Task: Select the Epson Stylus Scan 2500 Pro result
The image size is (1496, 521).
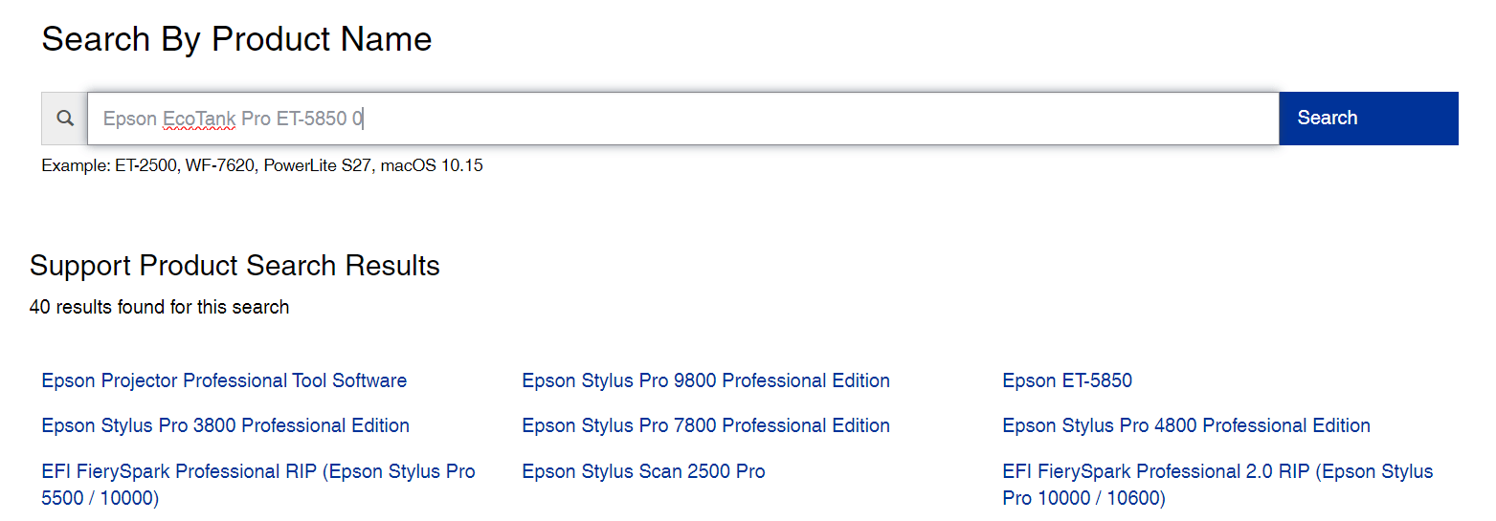Action: 643,471
